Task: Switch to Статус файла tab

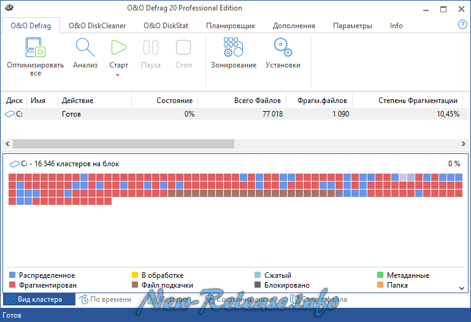Action: click(x=319, y=299)
